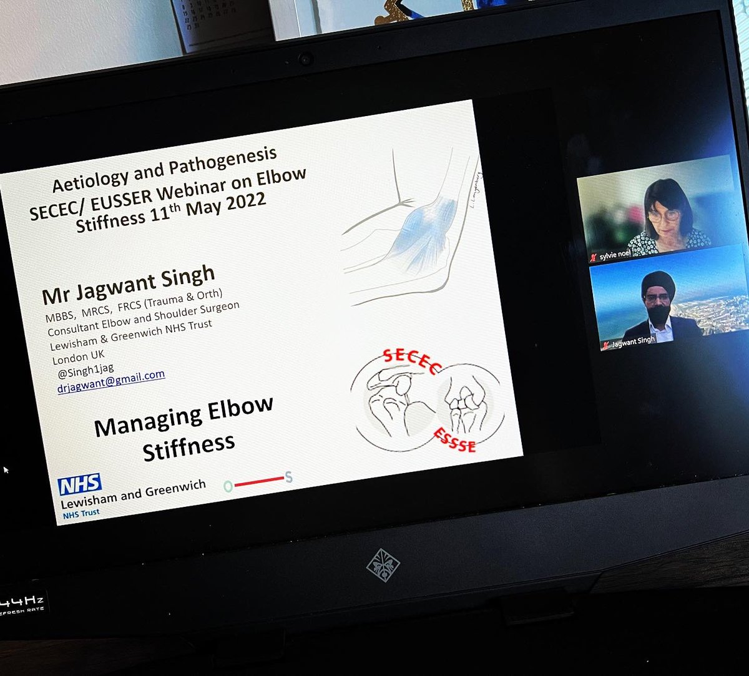
Task: Click the 'Managing Elbow Stiffness' title
Action: pyautogui.click(x=185, y=429)
